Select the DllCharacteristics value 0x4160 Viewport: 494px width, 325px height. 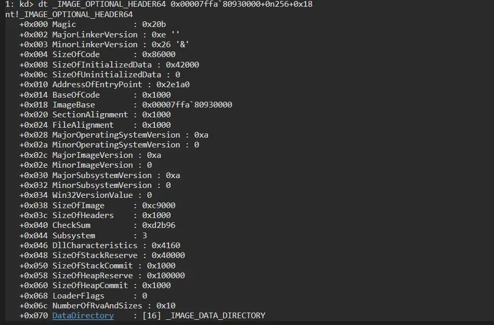[x=166, y=246]
